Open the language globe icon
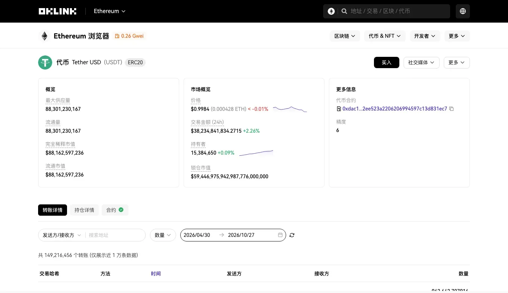 (x=463, y=11)
